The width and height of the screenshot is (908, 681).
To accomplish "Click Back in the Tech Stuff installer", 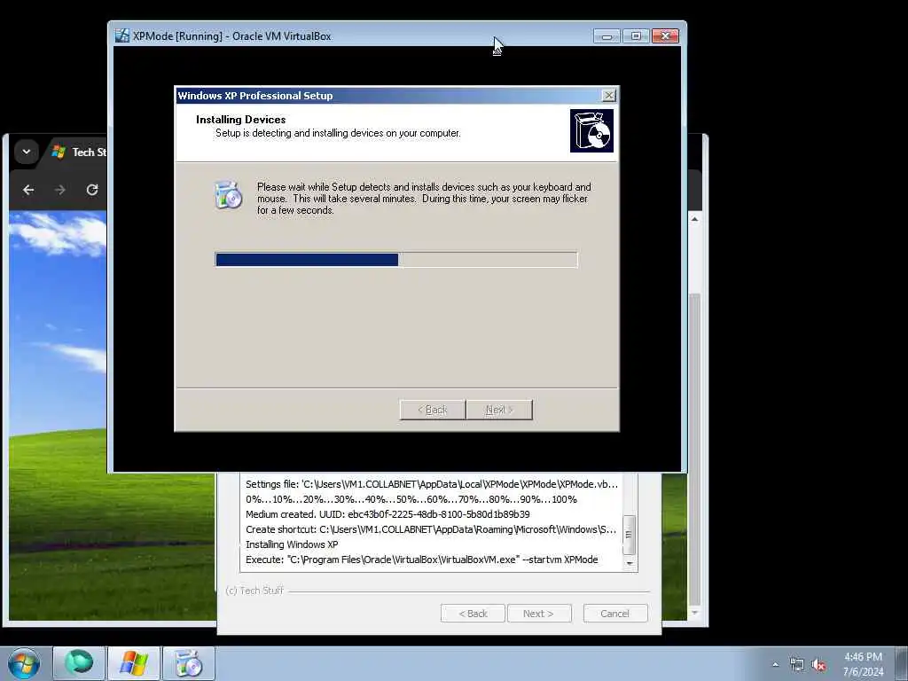I will [x=474, y=614].
